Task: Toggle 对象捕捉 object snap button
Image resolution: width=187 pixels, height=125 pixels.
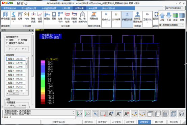Action: [x=144, y=122]
